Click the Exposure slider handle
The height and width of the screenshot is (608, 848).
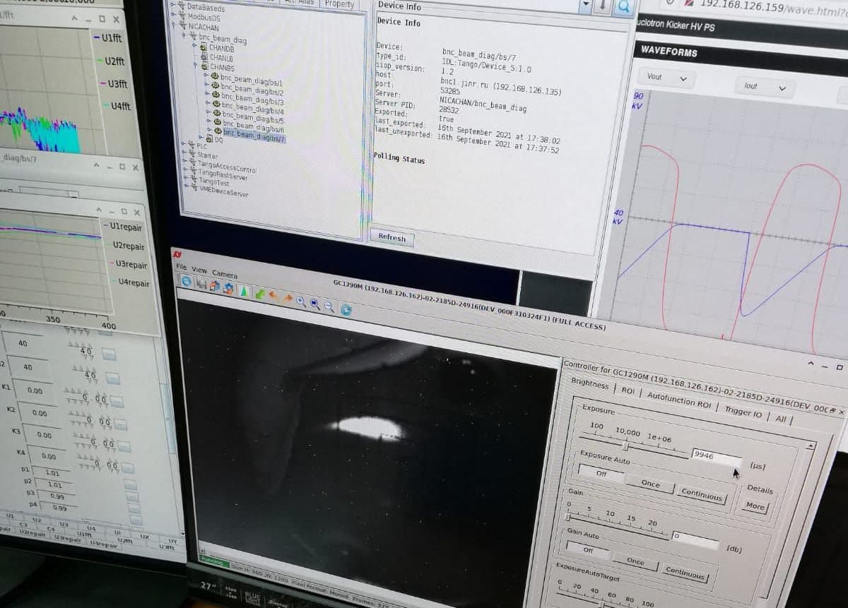pyautogui.click(x=625, y=446)
